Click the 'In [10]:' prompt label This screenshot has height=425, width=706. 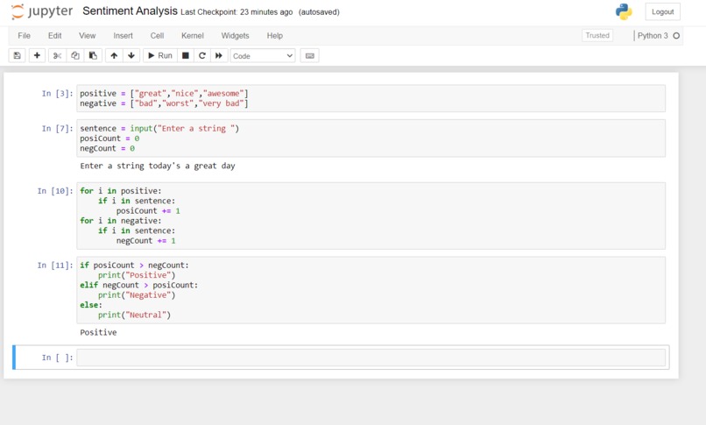55,191
